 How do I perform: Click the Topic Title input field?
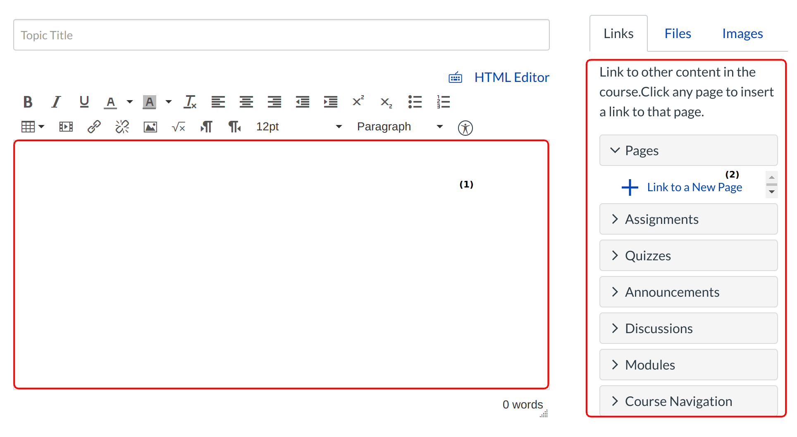click(281, 35)
